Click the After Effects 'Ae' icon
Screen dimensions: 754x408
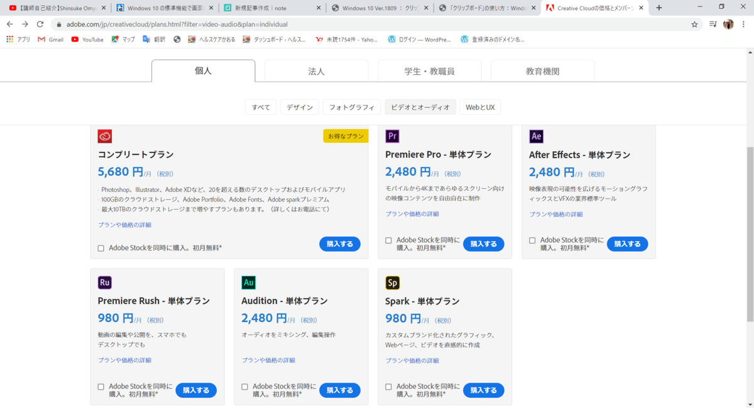click(x=536, y=136)
